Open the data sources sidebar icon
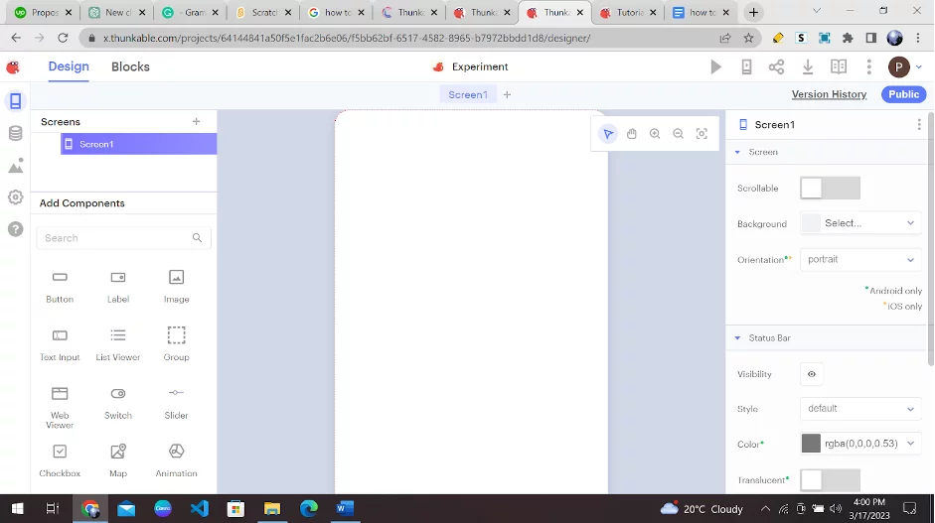This screenshot has width=935, height=523. (16, 133)
